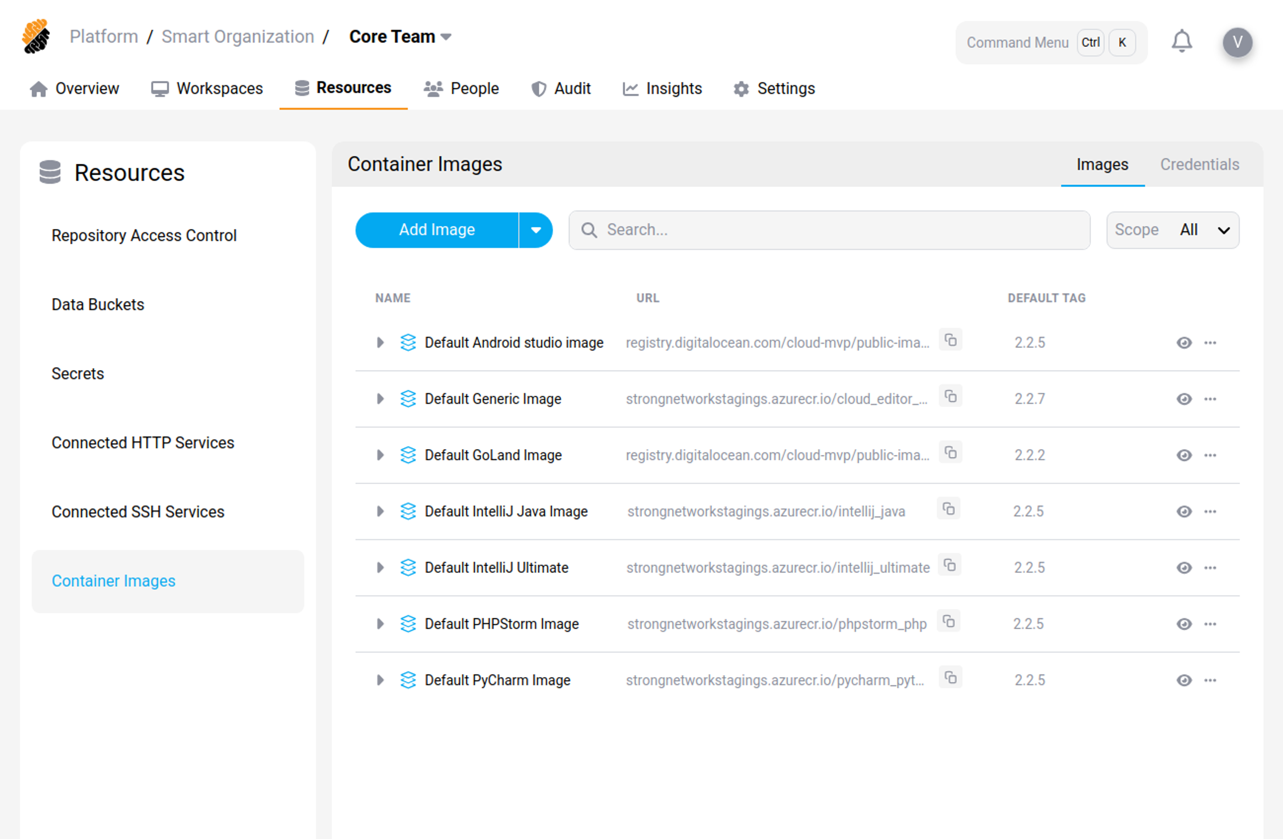Click the notification bell icon
This screenshot has width=1283, height=839.
1181,41
